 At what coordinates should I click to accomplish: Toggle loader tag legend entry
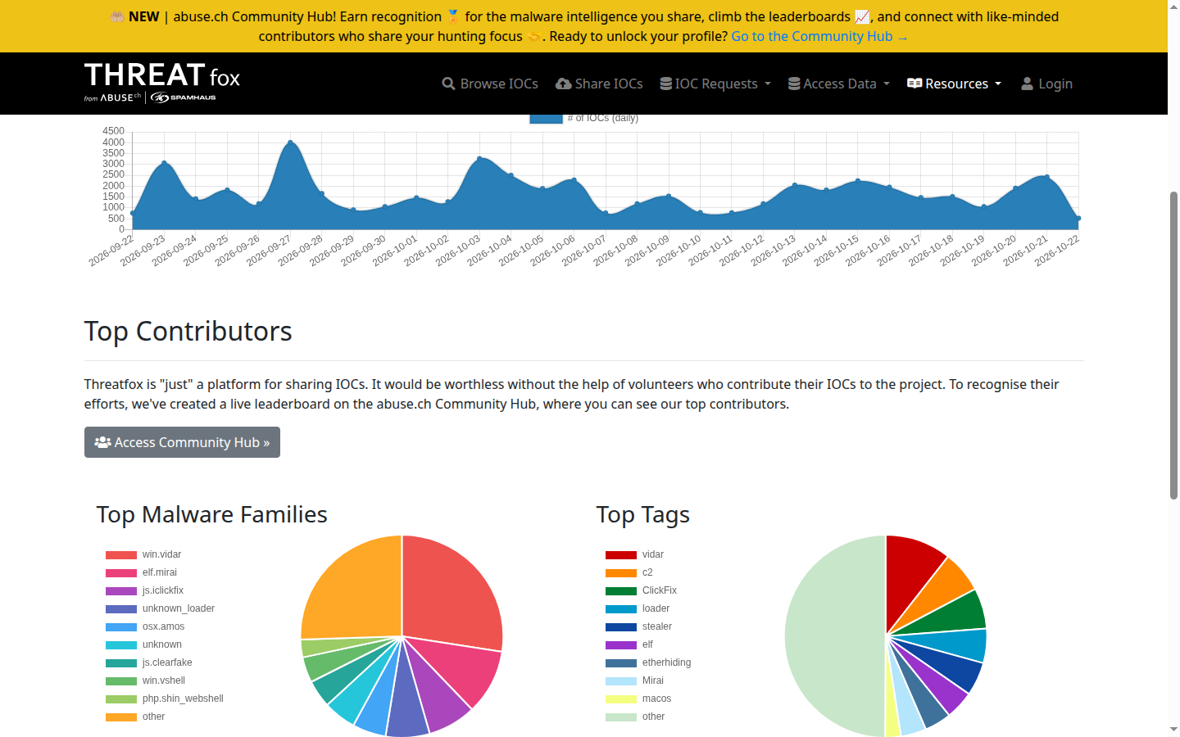point(638,608)
